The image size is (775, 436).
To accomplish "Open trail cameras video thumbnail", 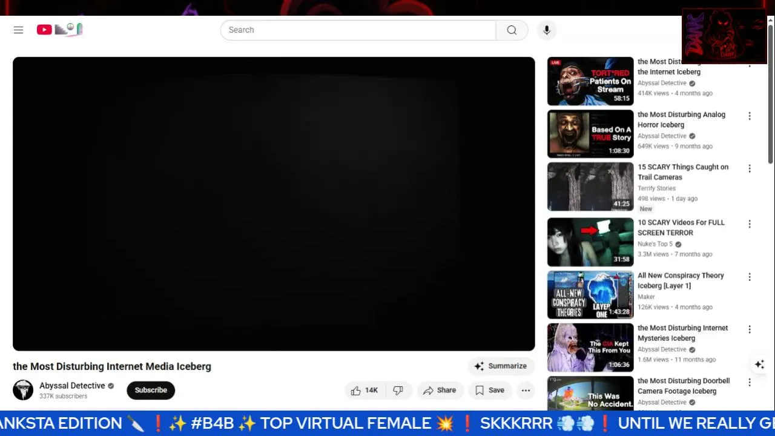I will [x=590, y=187].
